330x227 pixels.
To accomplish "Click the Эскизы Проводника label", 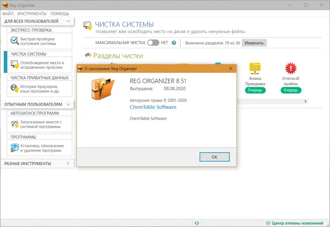I will (x=255, y=81).
